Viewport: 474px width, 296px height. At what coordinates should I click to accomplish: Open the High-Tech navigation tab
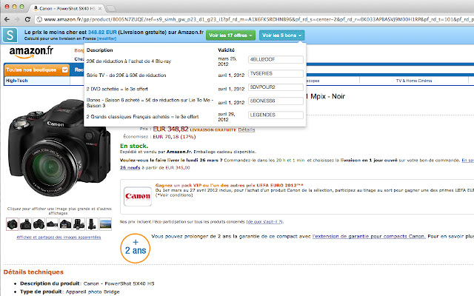(x=16, y=81)
